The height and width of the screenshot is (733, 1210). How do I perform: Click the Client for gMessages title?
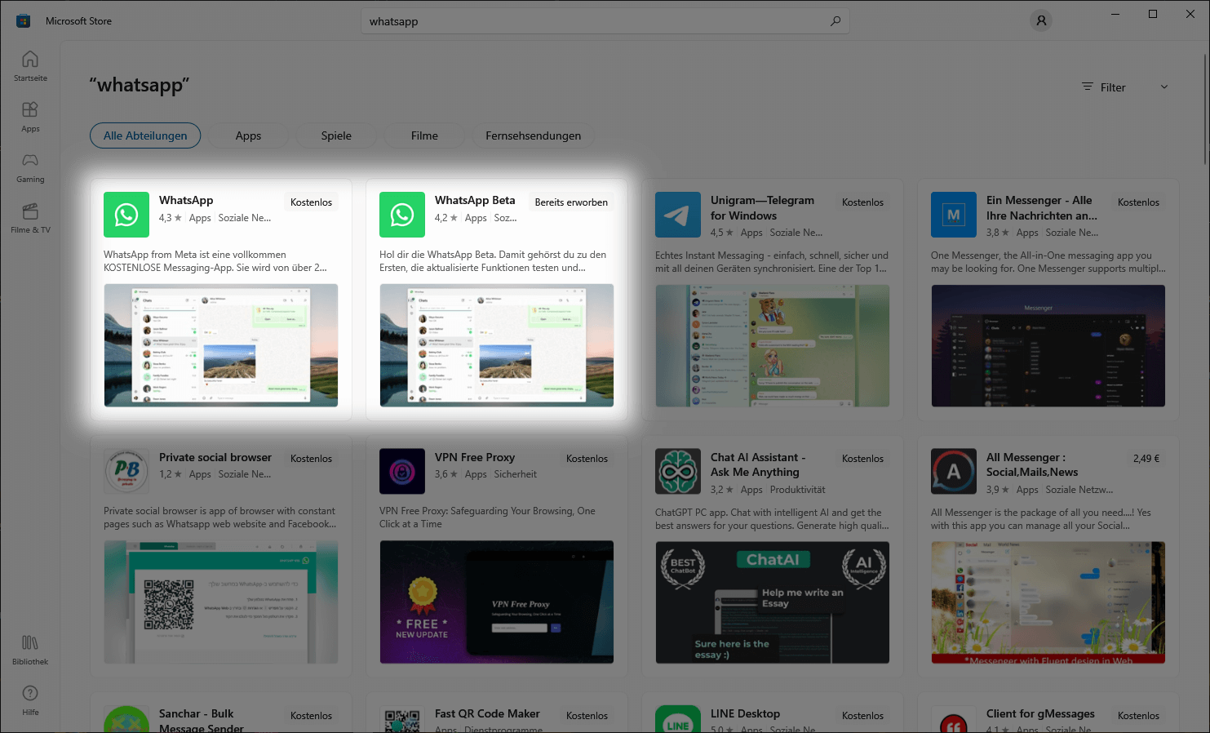[x=1040, y=713]
